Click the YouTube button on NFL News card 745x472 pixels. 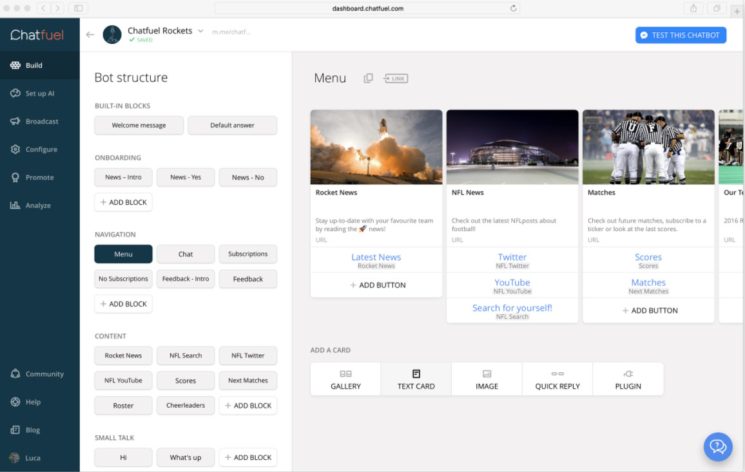[512, 285]
